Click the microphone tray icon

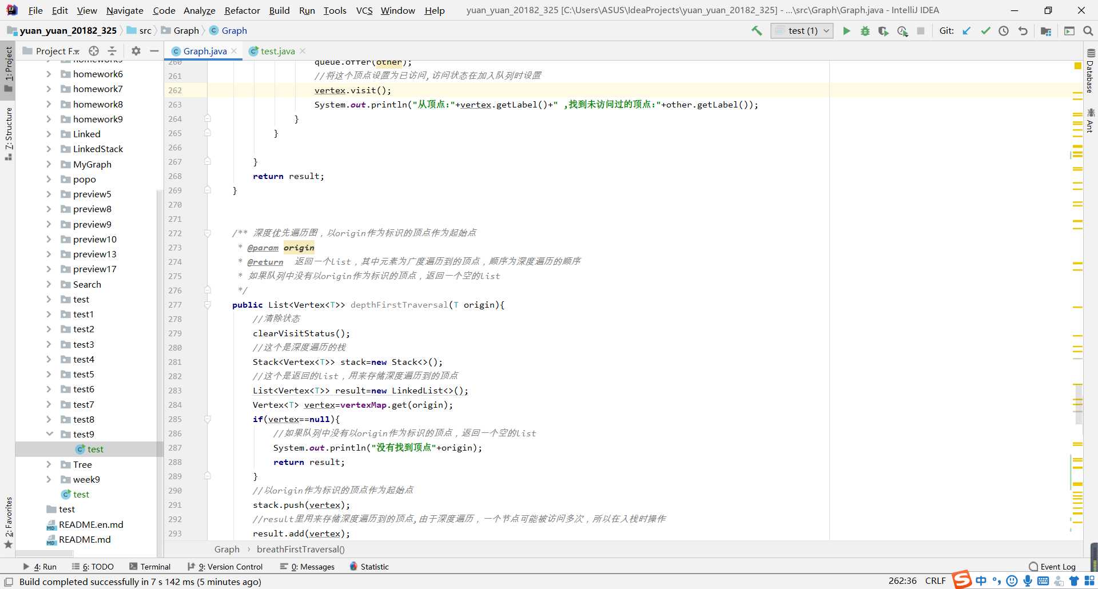tap(1027, 581)
